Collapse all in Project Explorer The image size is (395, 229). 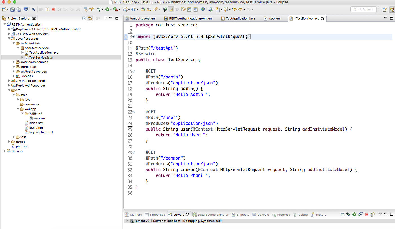(84, 18)
